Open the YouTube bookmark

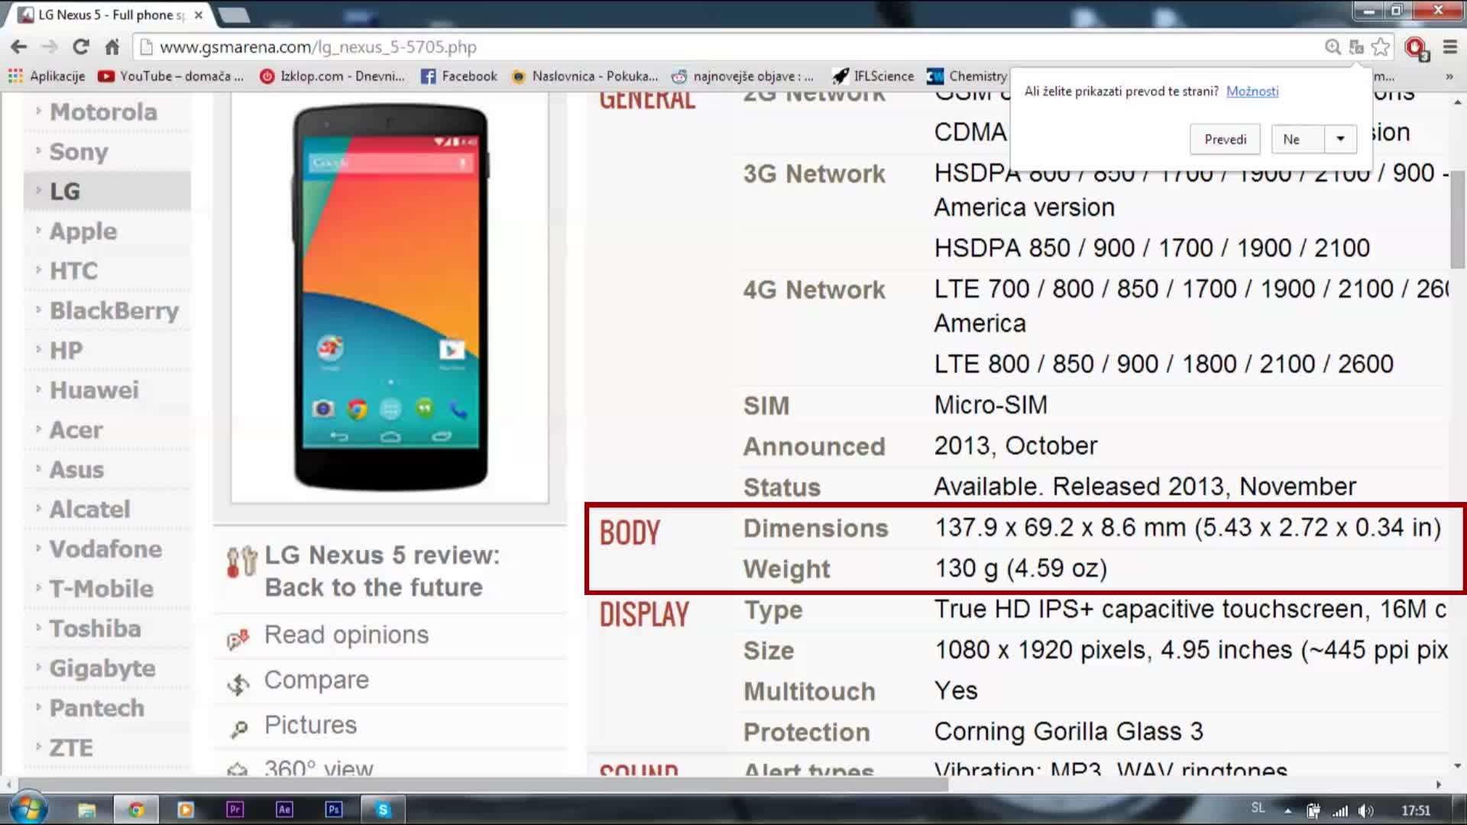[171, 76]
